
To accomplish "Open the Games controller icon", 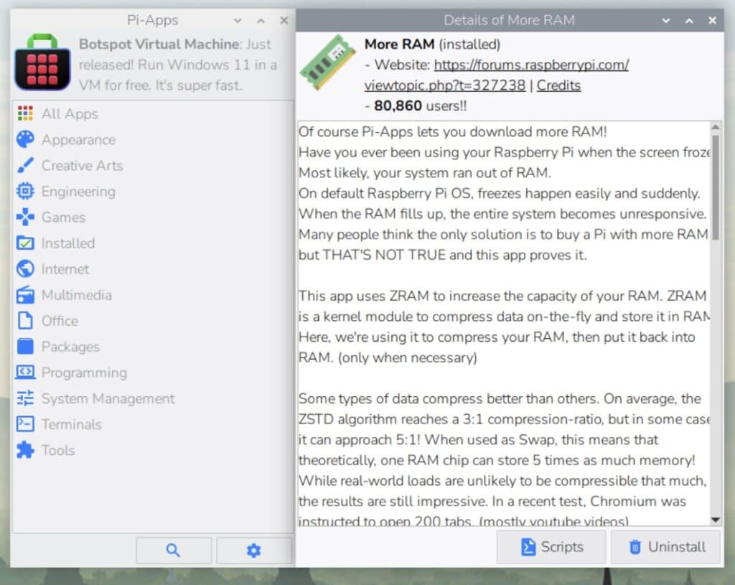I will (x=25, y=217).
